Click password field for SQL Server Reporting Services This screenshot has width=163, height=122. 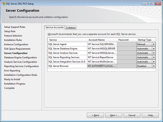click(127, 57)
